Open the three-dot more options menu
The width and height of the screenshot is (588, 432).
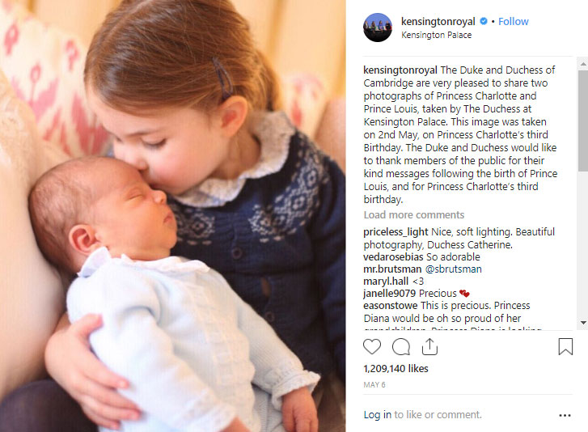coord(565,415)
